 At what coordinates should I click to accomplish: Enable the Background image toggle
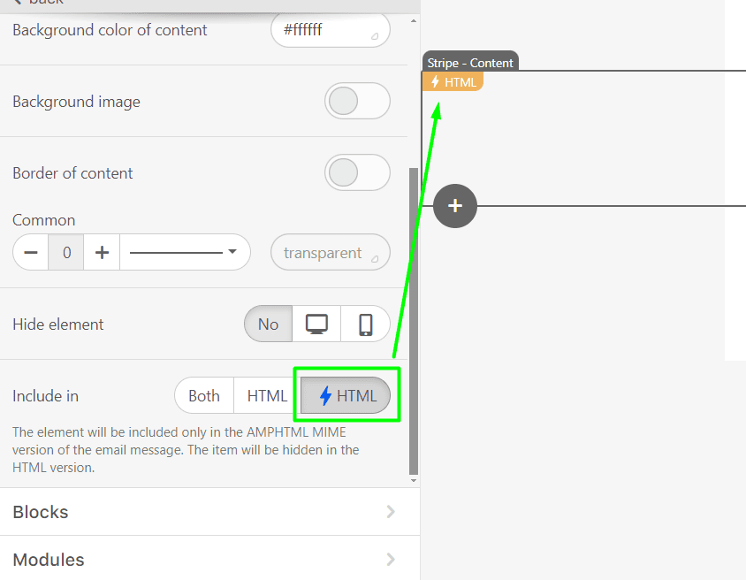(x=357, y=101)
